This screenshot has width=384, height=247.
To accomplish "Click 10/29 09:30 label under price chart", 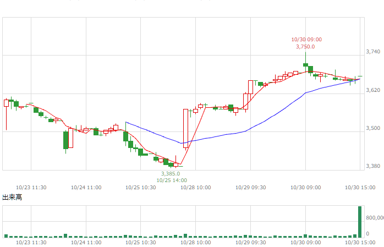I will tap(250, 188).
